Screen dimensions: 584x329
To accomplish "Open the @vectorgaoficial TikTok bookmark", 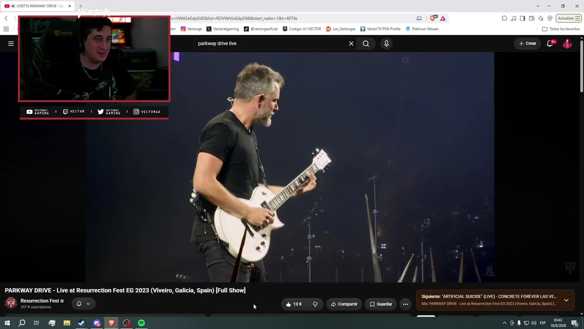I will tap(261, 29).
